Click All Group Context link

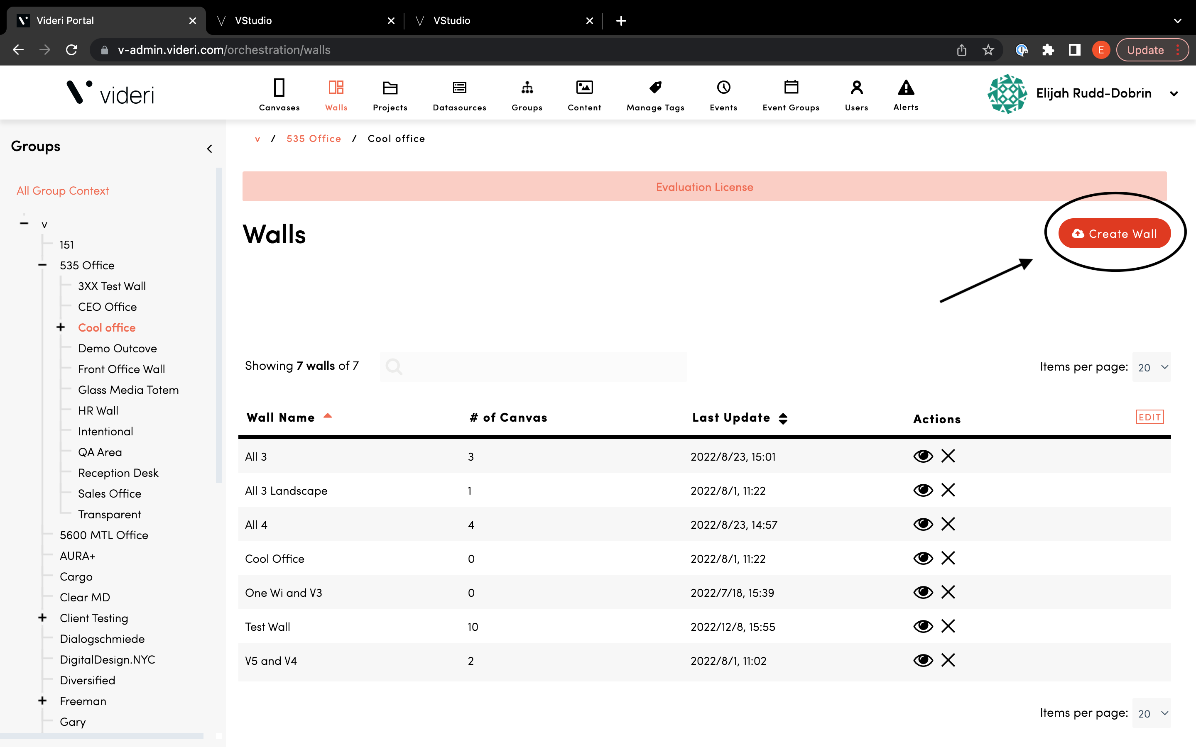point(63,191)
